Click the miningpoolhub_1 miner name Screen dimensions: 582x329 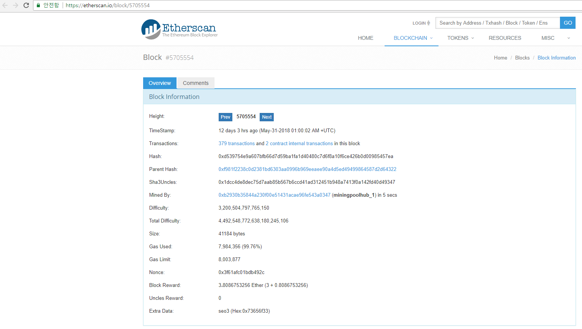(354, 195)
